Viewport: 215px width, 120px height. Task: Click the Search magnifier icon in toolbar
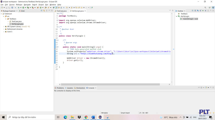(x=205, y=8)
